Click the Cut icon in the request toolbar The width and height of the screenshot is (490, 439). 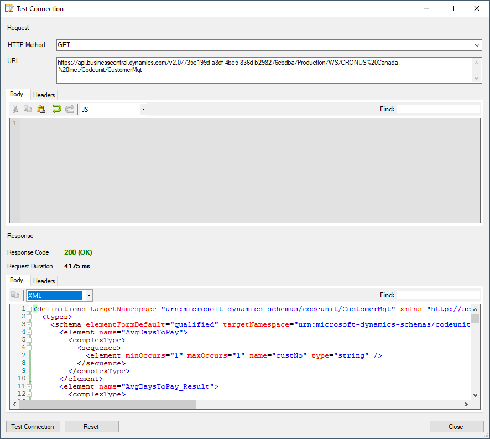tap(15, 109)
